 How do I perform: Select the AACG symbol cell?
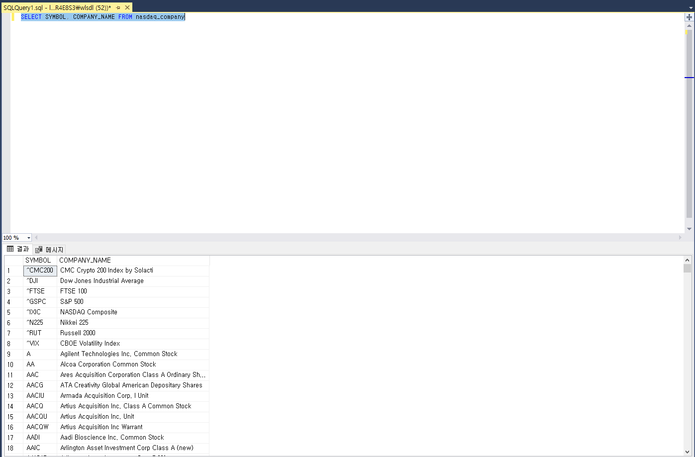(40, 385)
